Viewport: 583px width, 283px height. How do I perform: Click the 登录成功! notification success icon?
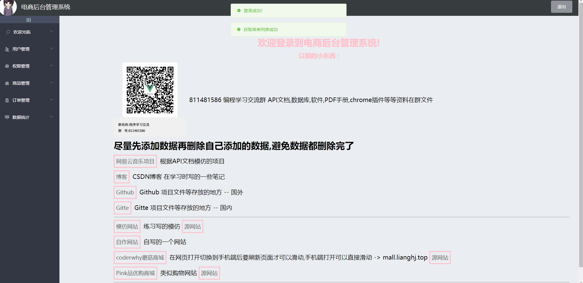click(x=239, y=11)
